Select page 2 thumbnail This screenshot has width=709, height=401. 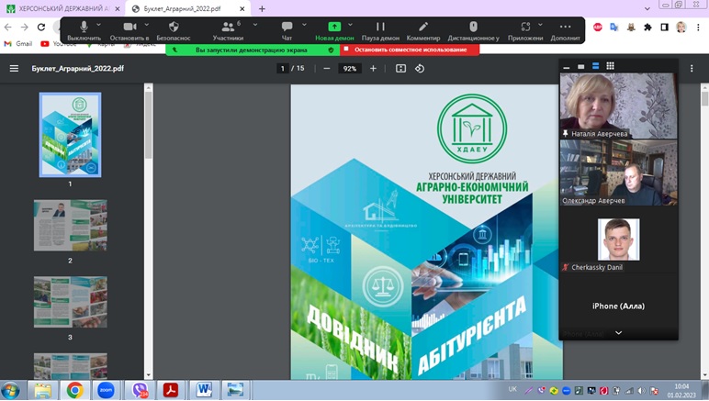71,226
